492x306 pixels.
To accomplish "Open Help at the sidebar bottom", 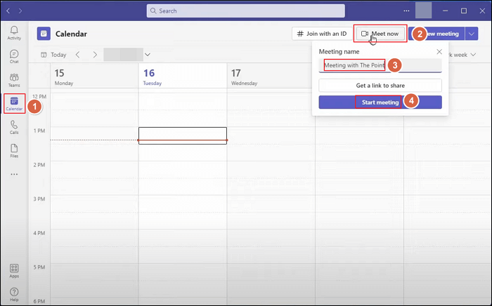I will click(14, 293).
